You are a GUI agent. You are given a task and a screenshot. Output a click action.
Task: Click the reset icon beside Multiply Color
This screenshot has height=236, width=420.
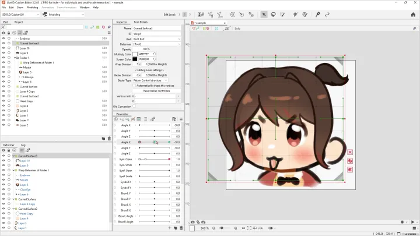coord(155,54)
